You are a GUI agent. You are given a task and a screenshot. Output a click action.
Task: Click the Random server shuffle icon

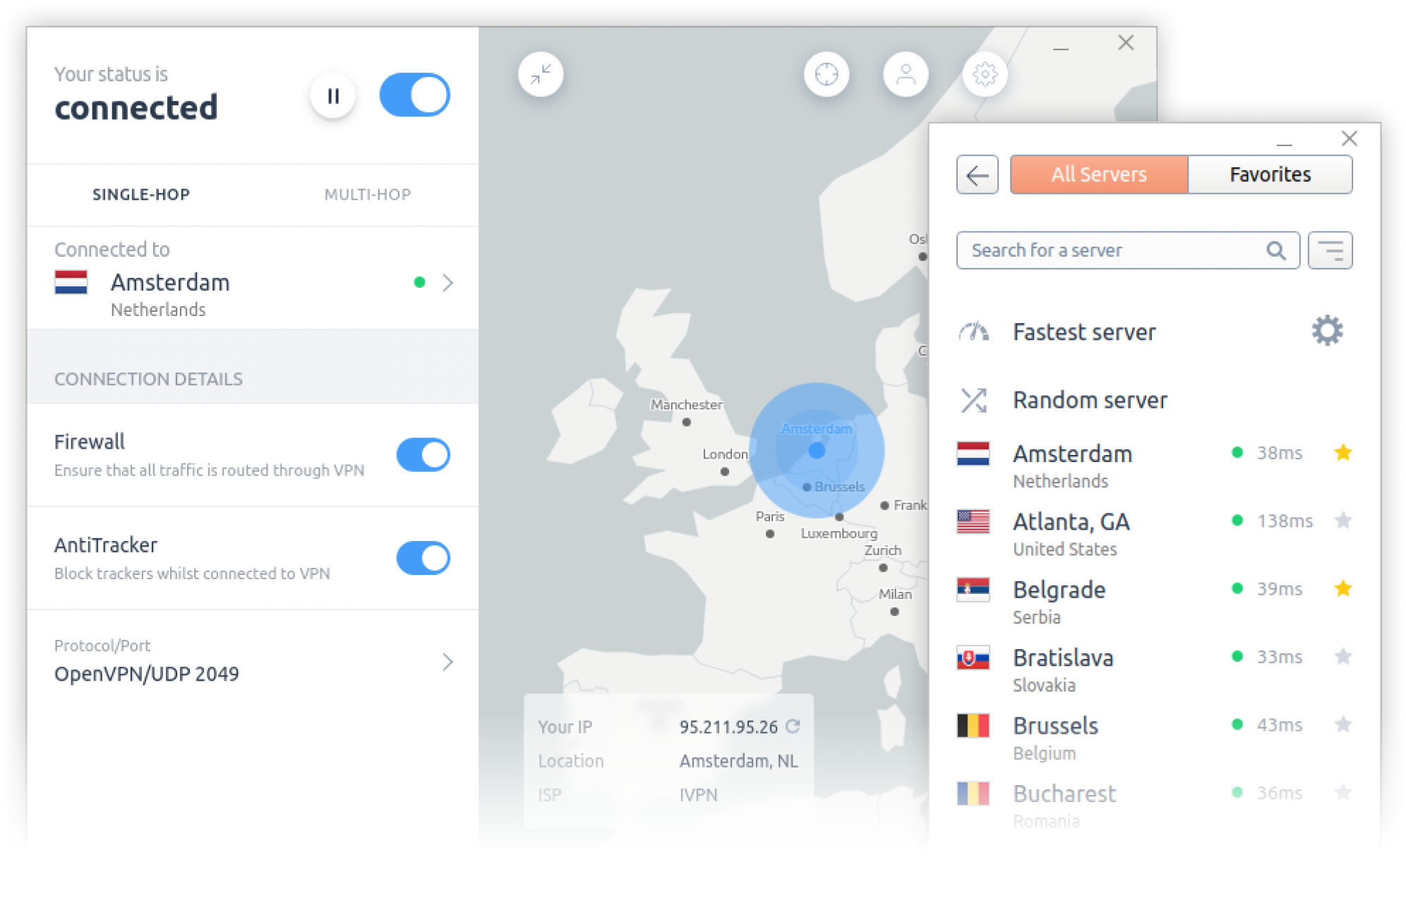click(x=973, y=400)
